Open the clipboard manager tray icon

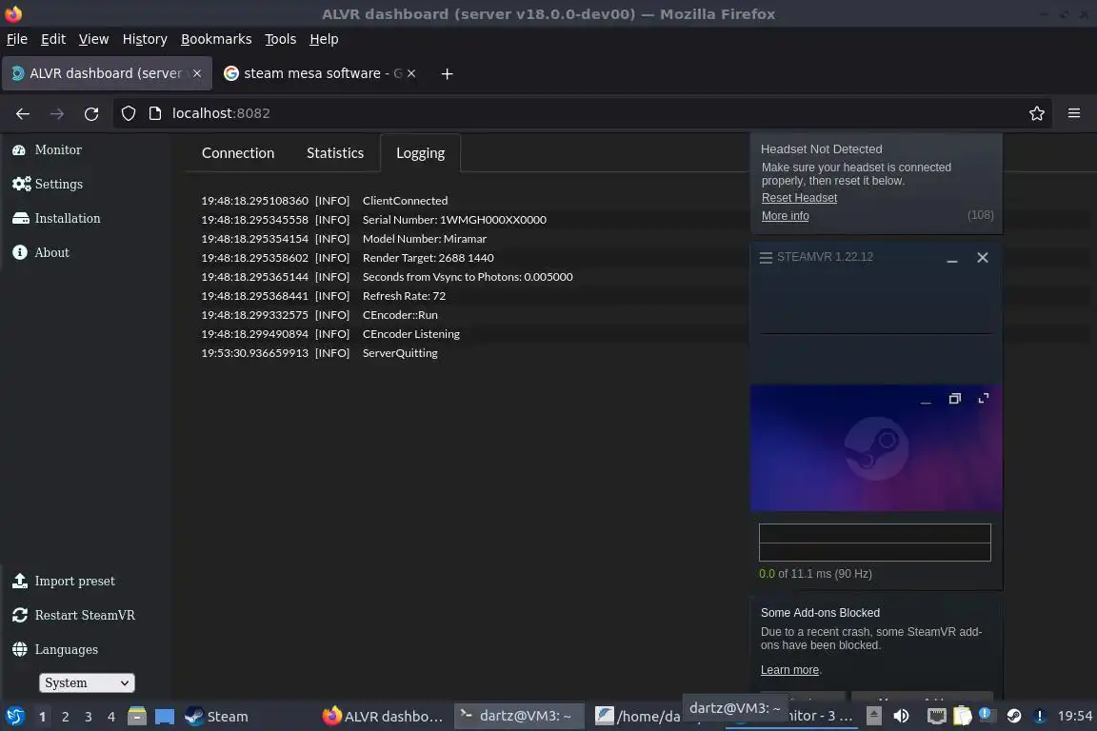(x=963, y=716)
